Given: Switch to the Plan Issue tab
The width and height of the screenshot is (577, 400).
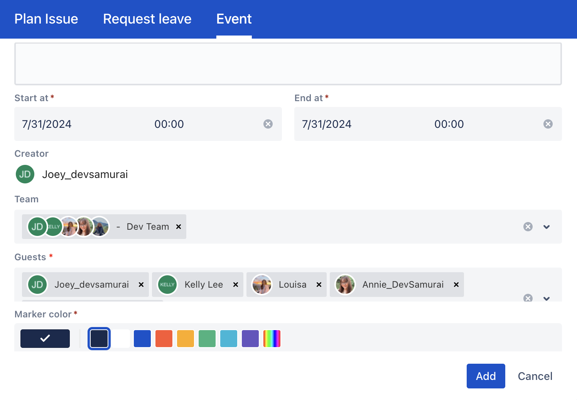Looking at the screenshot, I should pos(46,19).
